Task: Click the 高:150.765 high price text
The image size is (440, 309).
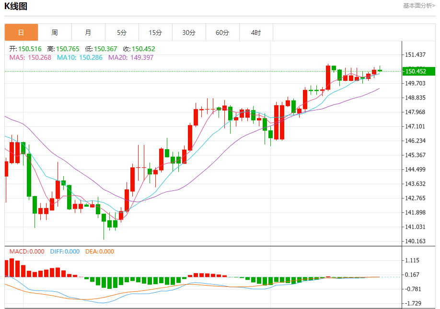Action: click(63, 49)
